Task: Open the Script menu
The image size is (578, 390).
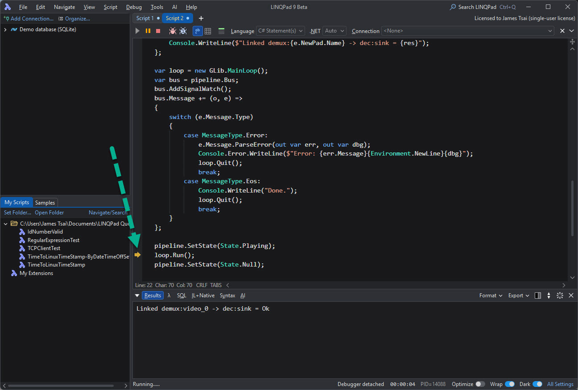Action: tap(111, 7)
